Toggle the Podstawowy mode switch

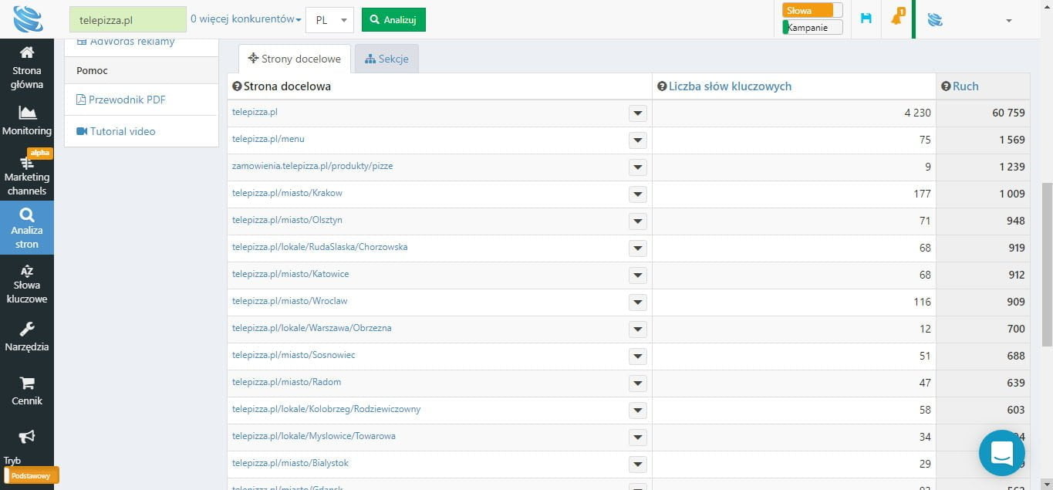point(32,475)
